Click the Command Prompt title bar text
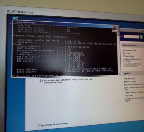The height and width of the screenshot is (132, 144). [x=26, y=22]
